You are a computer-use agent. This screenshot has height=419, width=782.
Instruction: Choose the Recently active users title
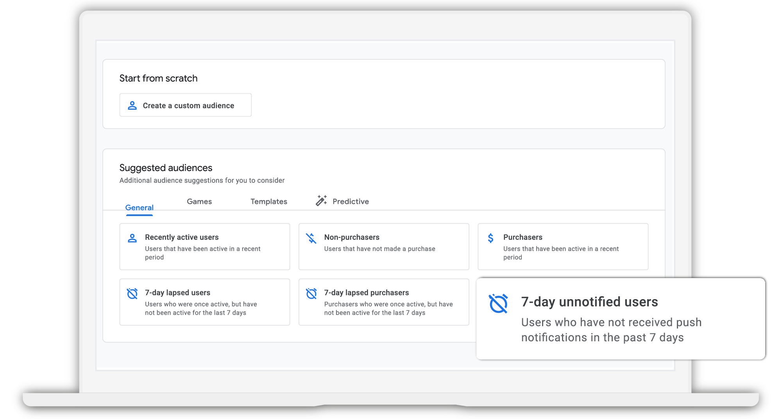coord(182,237)
